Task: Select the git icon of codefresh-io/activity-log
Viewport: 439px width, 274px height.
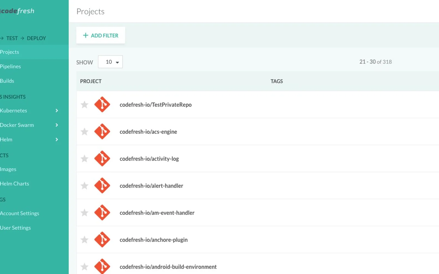Action: [x=102, y=158]
